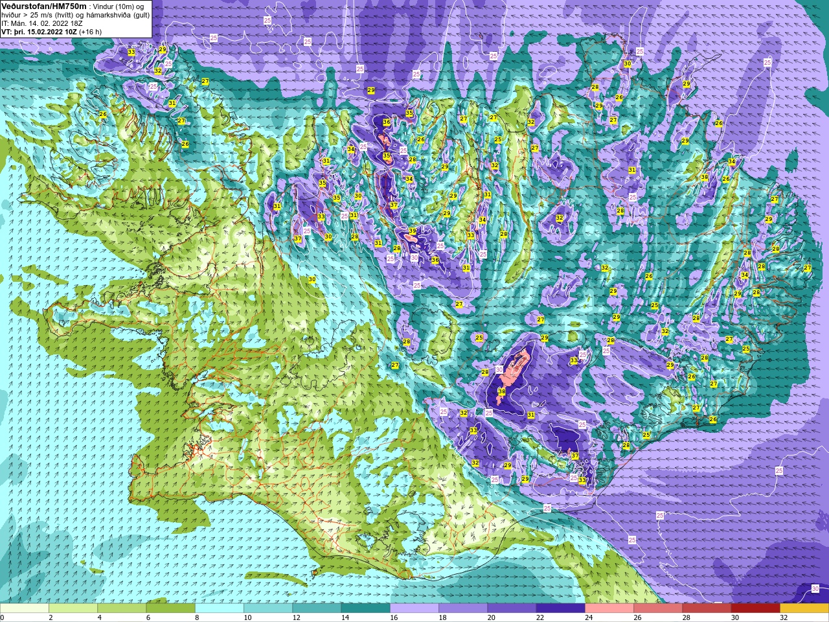Click the legend scale number 10

tap(247, 617)
